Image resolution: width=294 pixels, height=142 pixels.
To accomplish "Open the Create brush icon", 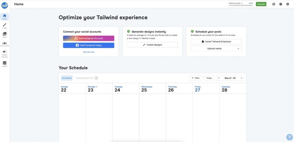I will pos(5,25).
